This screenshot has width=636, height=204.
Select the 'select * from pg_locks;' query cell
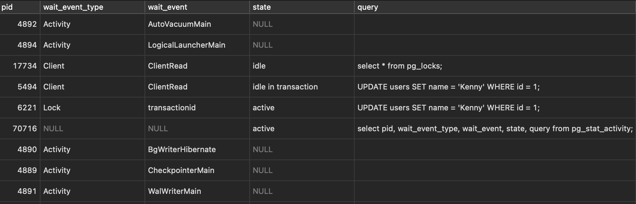click(400, 66)
